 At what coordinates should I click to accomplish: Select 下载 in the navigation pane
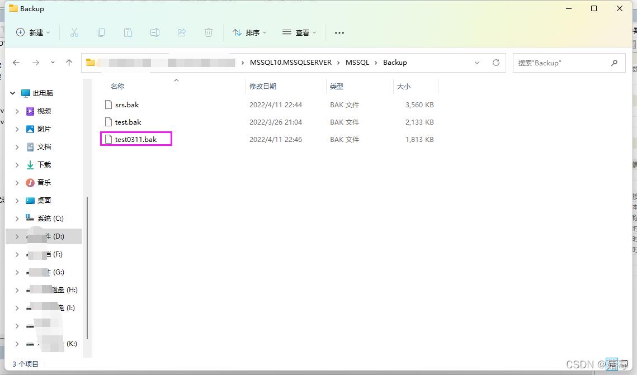click(x=44, y=165)
